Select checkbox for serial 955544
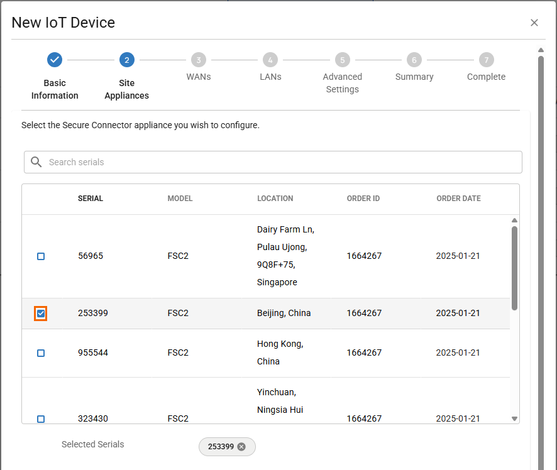 tap(41, 353)
